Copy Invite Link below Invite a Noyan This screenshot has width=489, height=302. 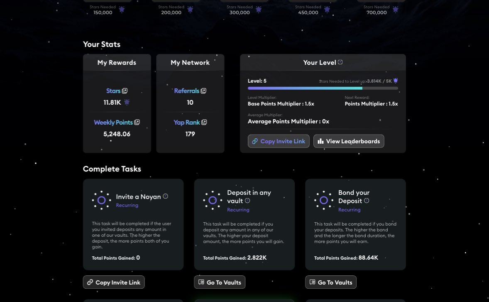pos(113,282)
